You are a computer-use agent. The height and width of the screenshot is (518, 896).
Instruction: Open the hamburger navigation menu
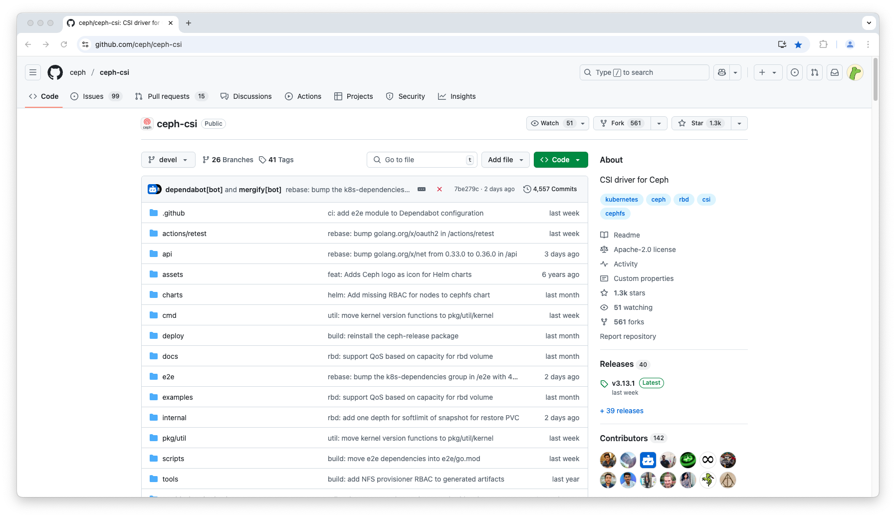(33, 72)
